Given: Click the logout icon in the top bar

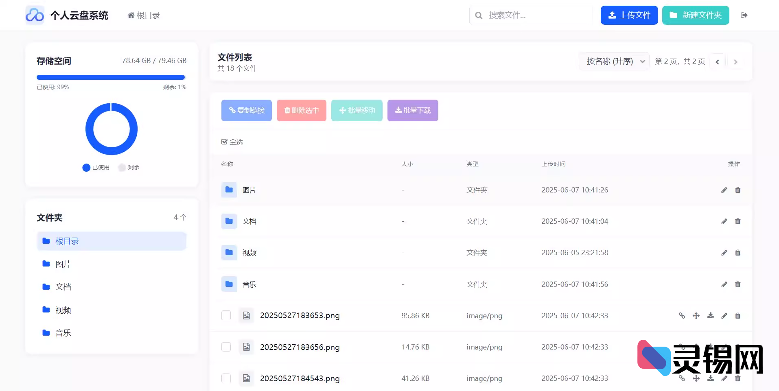Looking at the screenshot, I should pyautogui.click(x=744, y=15).
